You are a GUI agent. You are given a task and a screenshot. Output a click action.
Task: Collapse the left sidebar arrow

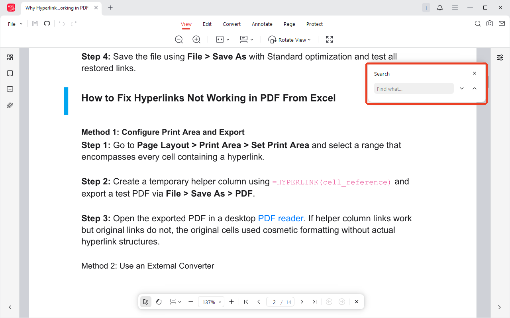tap(10, 307)
